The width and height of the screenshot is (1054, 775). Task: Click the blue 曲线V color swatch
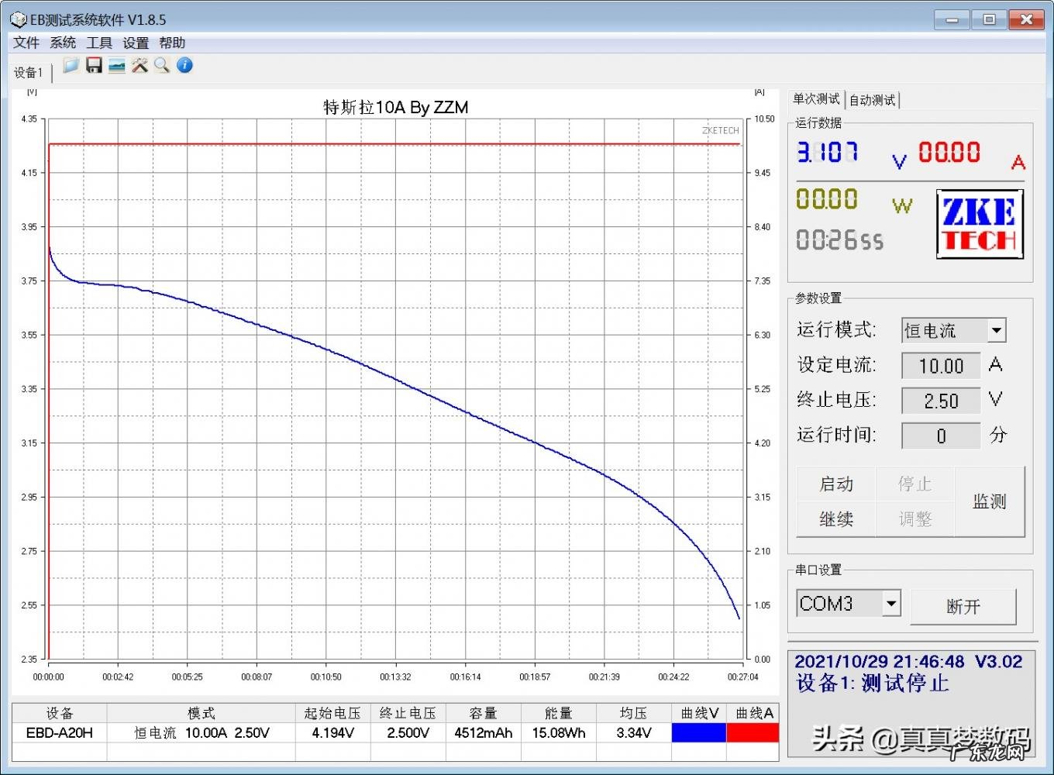click(x=698, y=732)
